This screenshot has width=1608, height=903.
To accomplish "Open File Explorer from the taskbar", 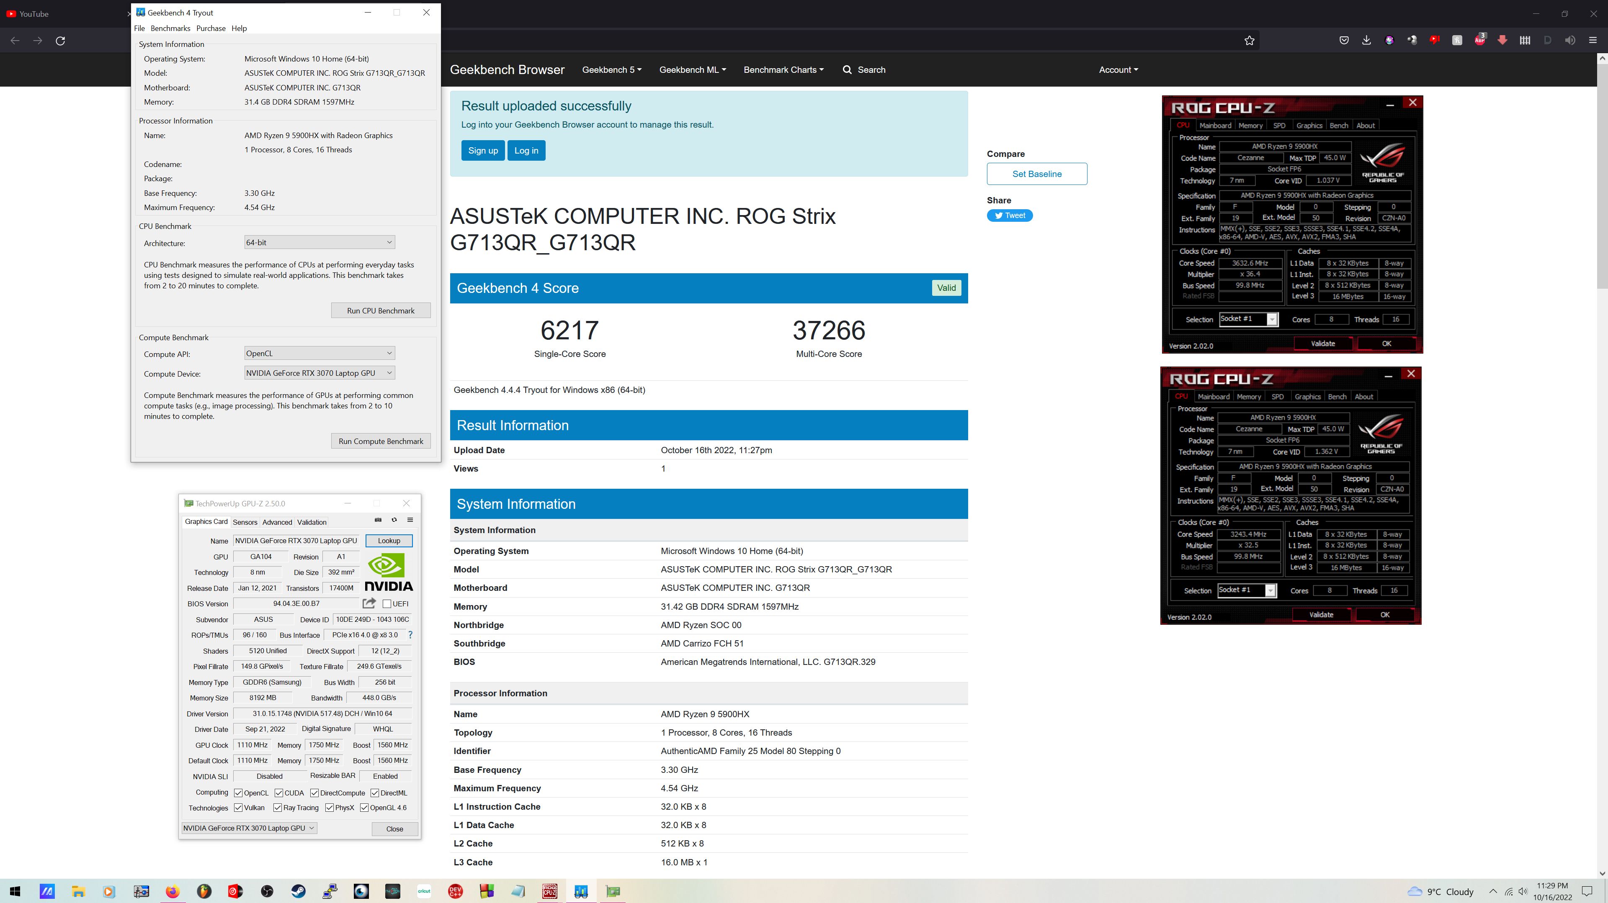I will [x=78, y=891].
